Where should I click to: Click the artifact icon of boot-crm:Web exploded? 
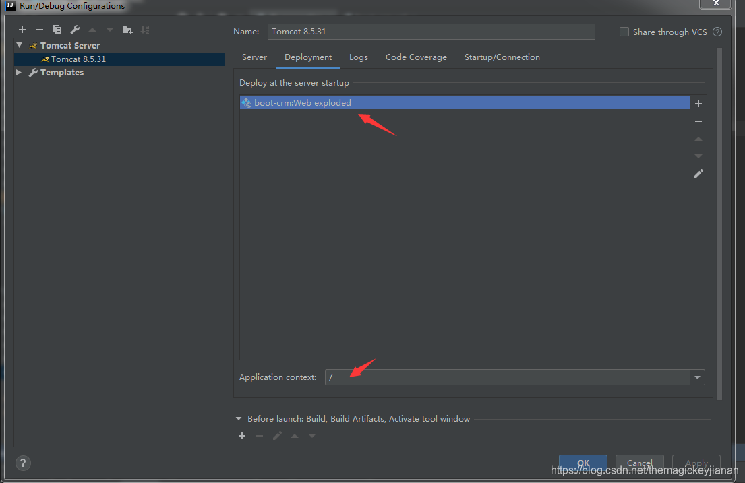click(246, 102)
